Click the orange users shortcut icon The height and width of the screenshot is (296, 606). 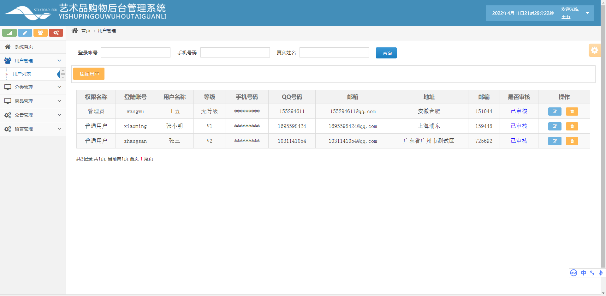click(40, 33)
